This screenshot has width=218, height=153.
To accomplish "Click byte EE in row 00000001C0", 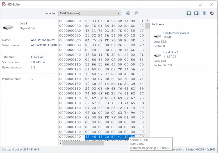I will [x=100, y=117].
